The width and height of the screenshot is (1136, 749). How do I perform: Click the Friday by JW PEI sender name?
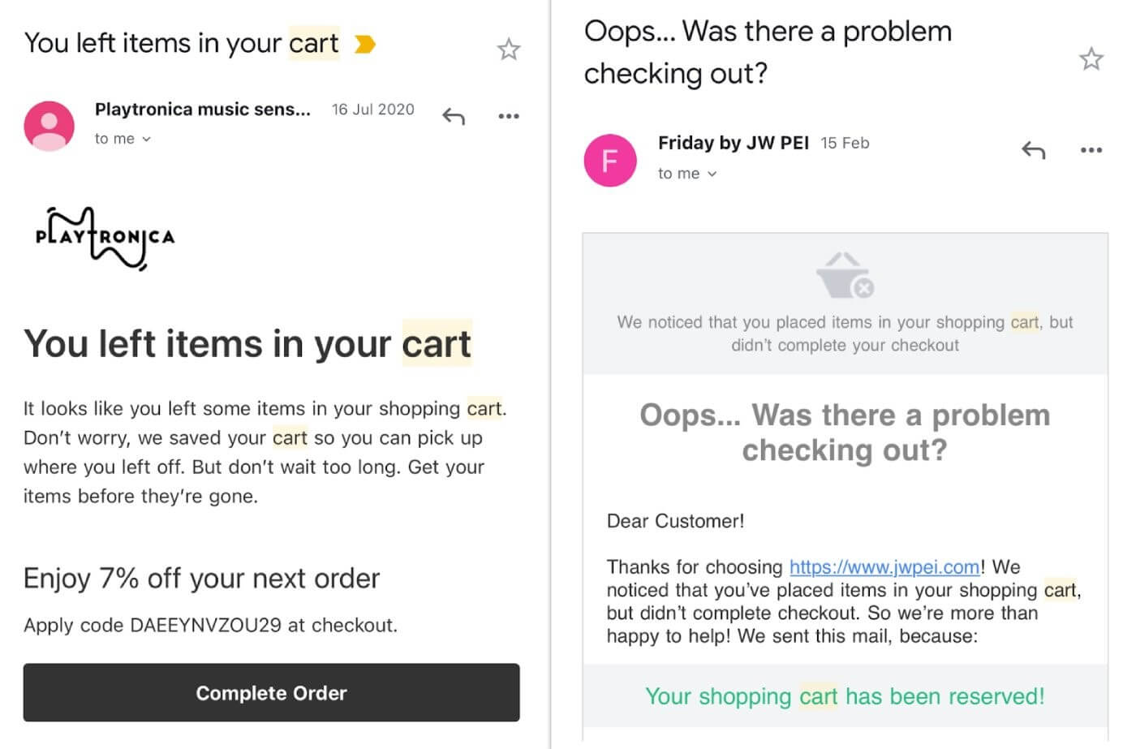(x=733, y=144)
